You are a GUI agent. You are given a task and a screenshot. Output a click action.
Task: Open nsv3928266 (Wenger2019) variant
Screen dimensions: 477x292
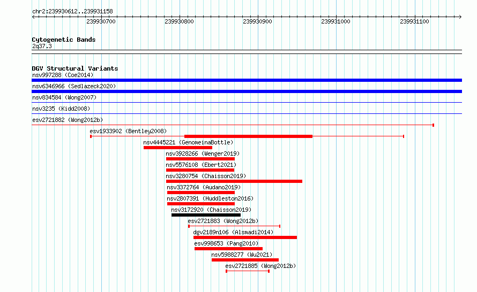(203, 153)
